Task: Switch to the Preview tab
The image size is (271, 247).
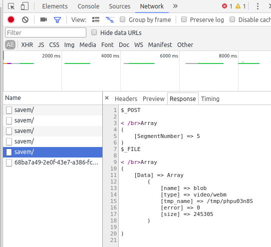Action: (154, 99)
